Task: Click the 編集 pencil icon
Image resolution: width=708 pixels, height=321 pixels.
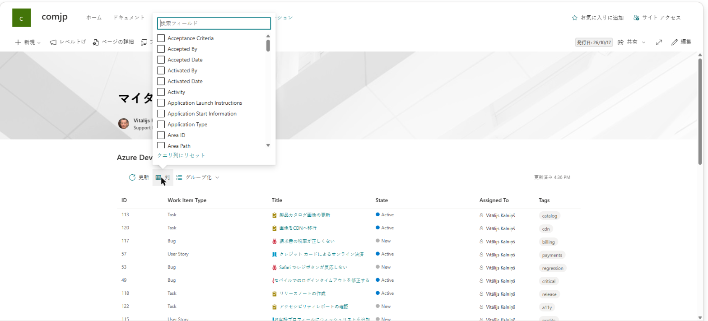Action: (675, 42)
